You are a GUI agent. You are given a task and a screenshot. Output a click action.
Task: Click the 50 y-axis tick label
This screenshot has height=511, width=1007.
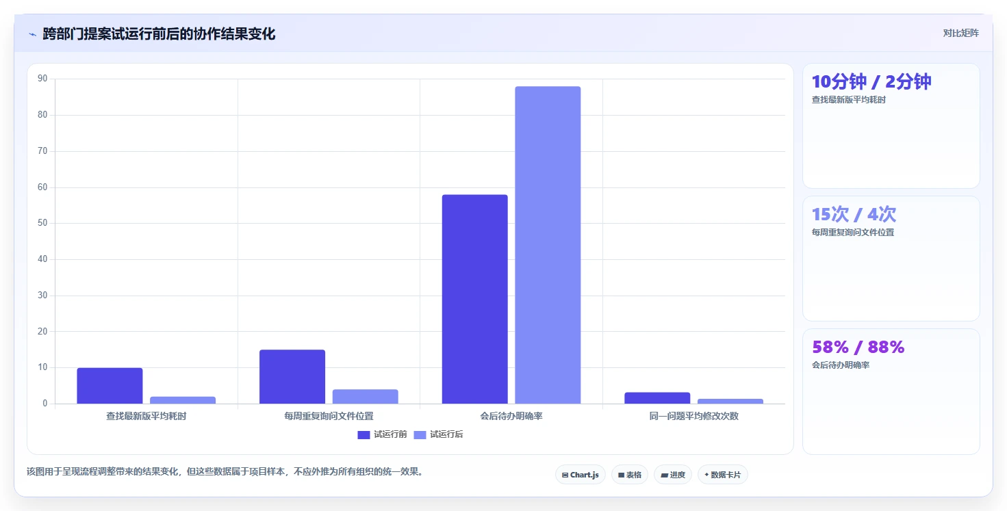(x=42, y=223)
